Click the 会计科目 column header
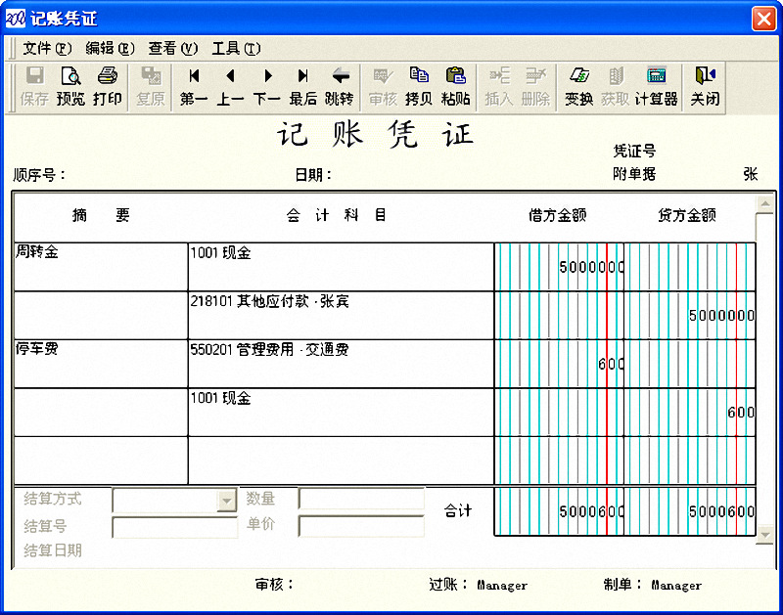This screenshot has height=615, width=783. [336, 215]
